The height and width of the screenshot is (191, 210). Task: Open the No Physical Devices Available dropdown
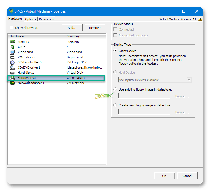(x=189, y=80)
